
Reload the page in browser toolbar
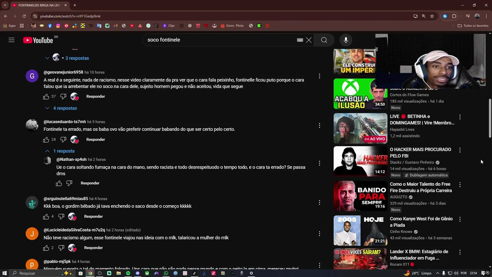point(24,16)
